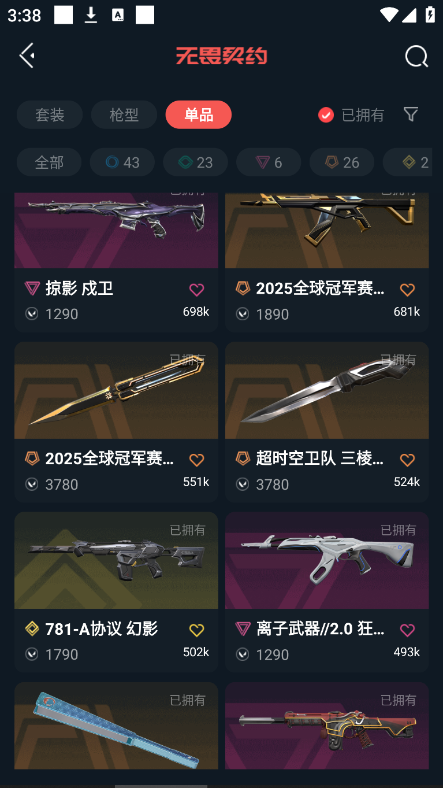This screenshot has height=788, width=443.
Task: Toggle the 已拥有 owned checkbox
Action: coord(326,115)
